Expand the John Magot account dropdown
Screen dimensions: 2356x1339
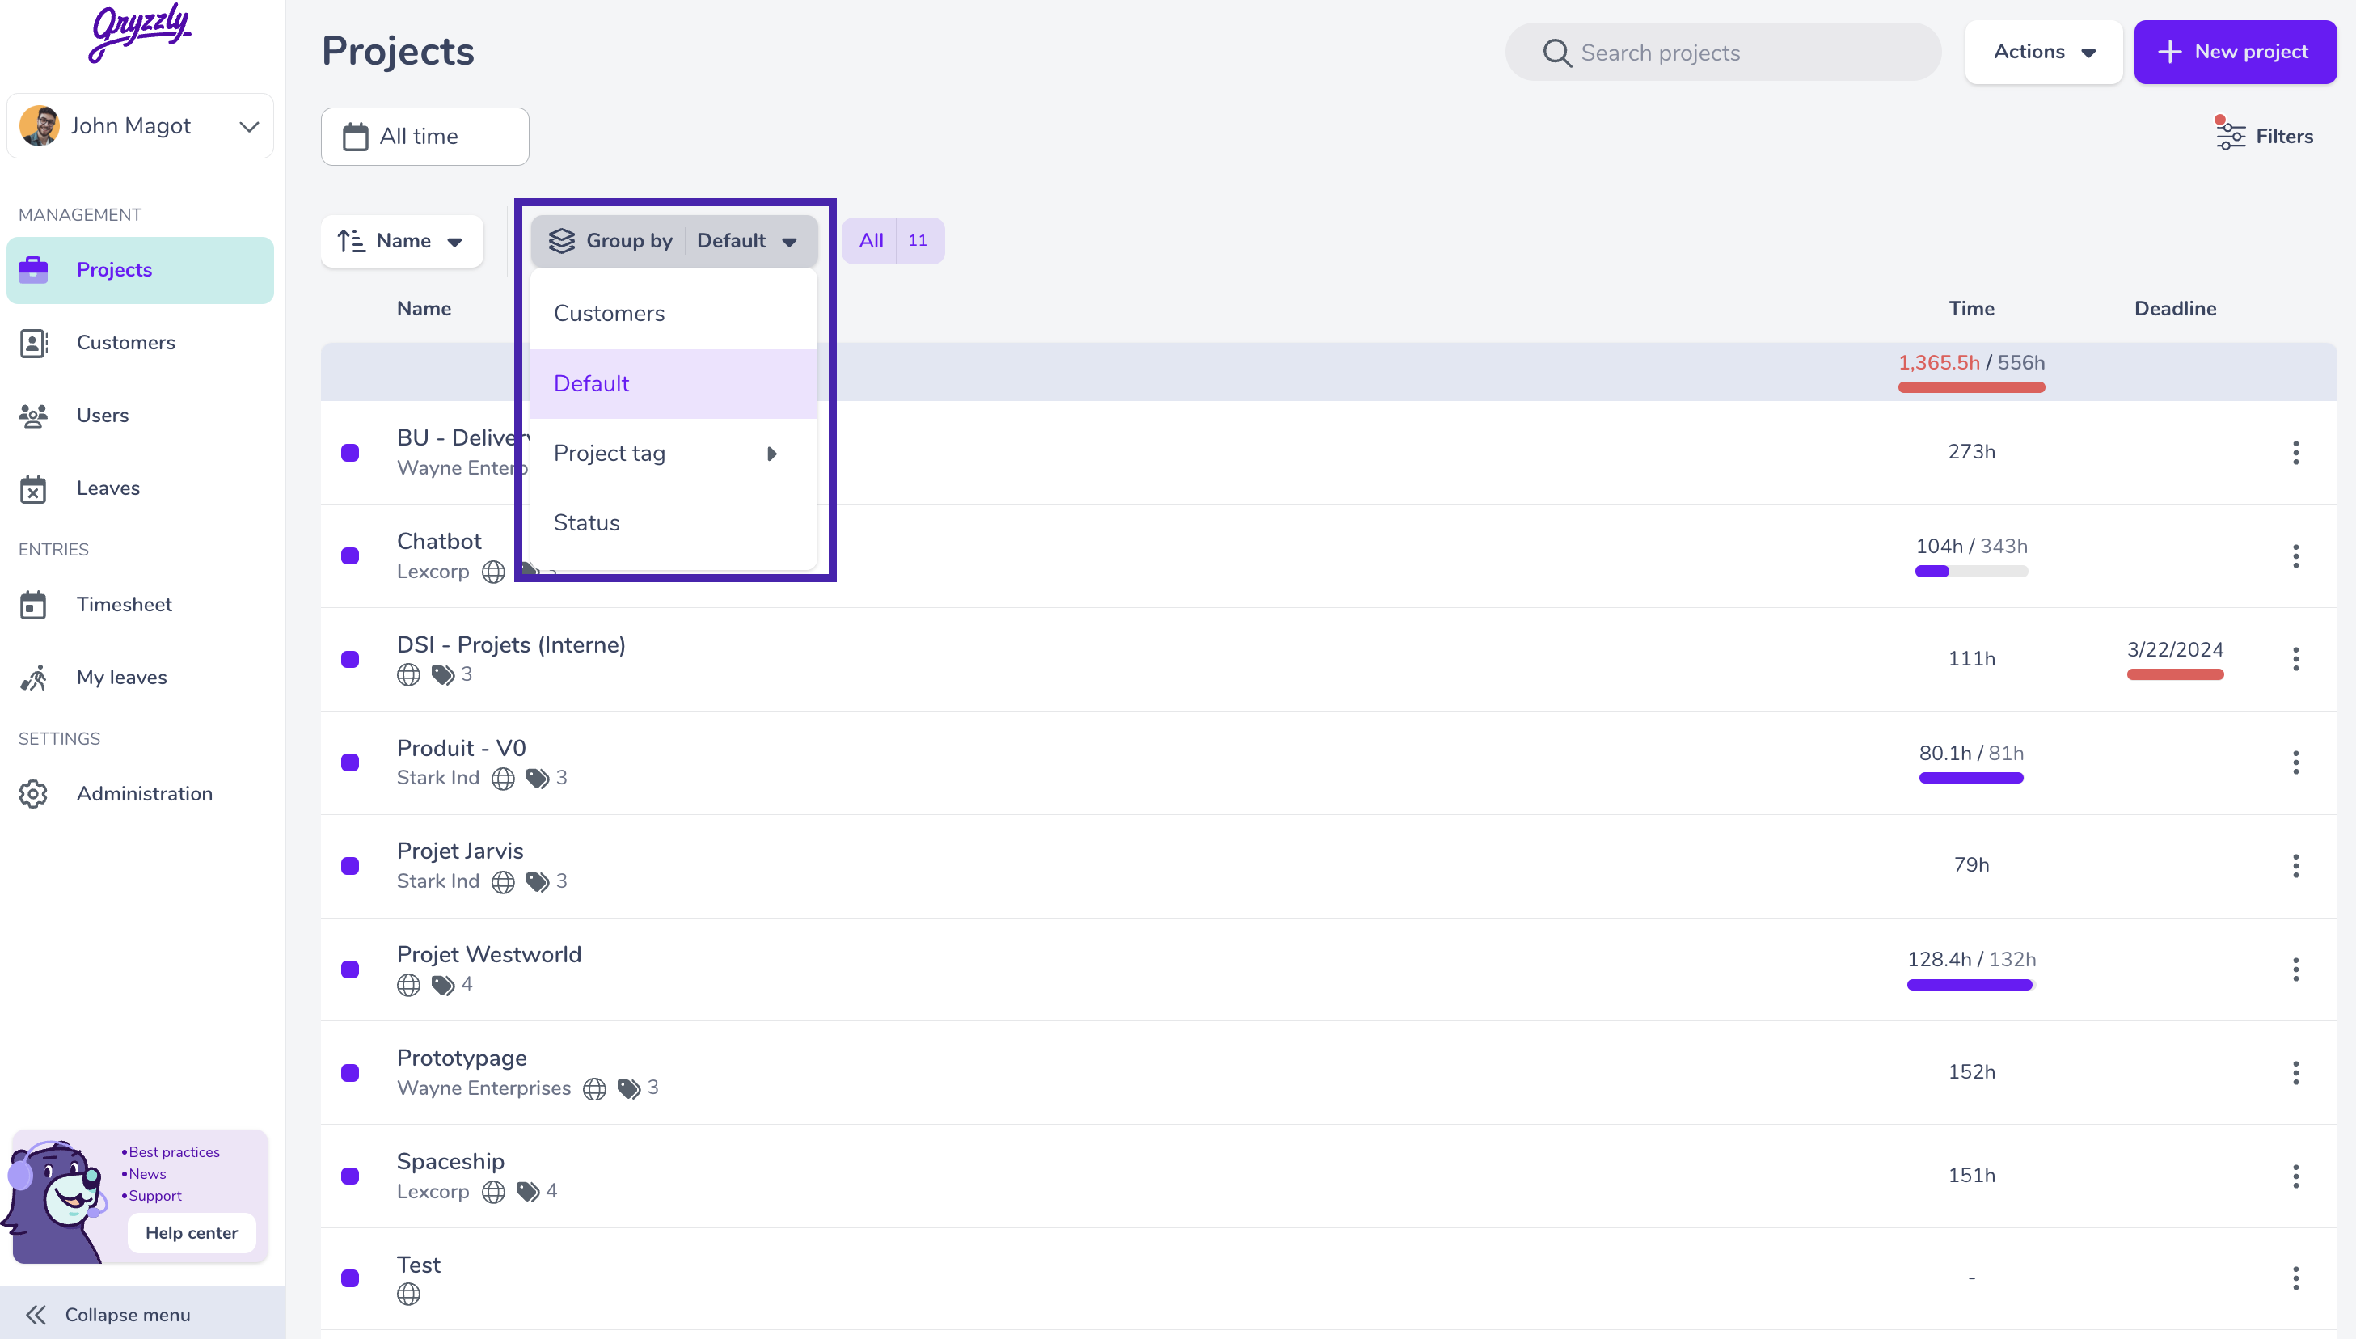249,126
